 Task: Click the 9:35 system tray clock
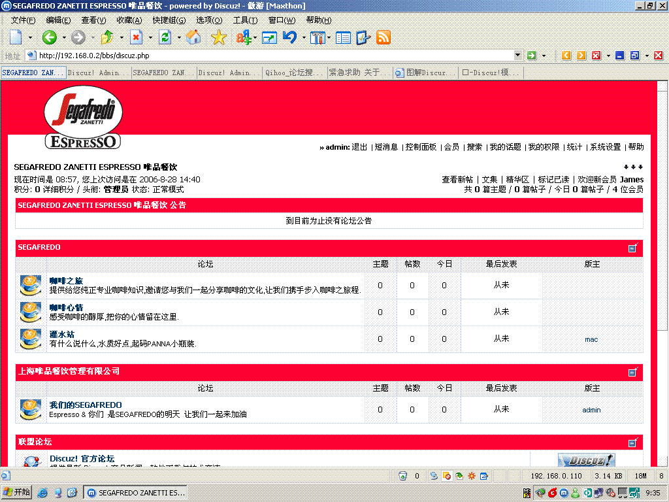(x=653, y=493)
